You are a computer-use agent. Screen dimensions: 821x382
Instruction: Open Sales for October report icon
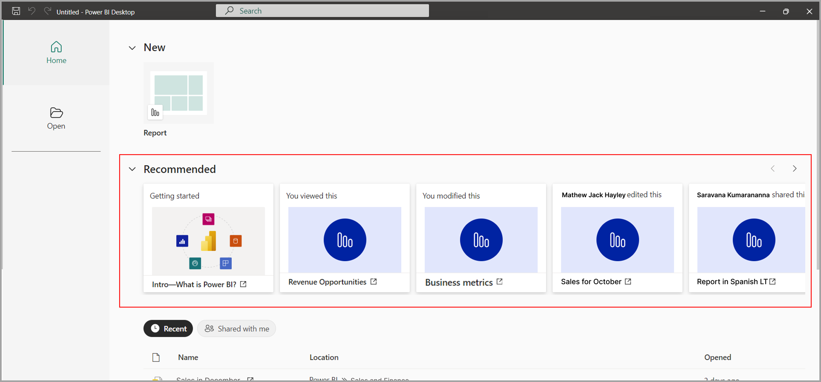coord(617,240)
